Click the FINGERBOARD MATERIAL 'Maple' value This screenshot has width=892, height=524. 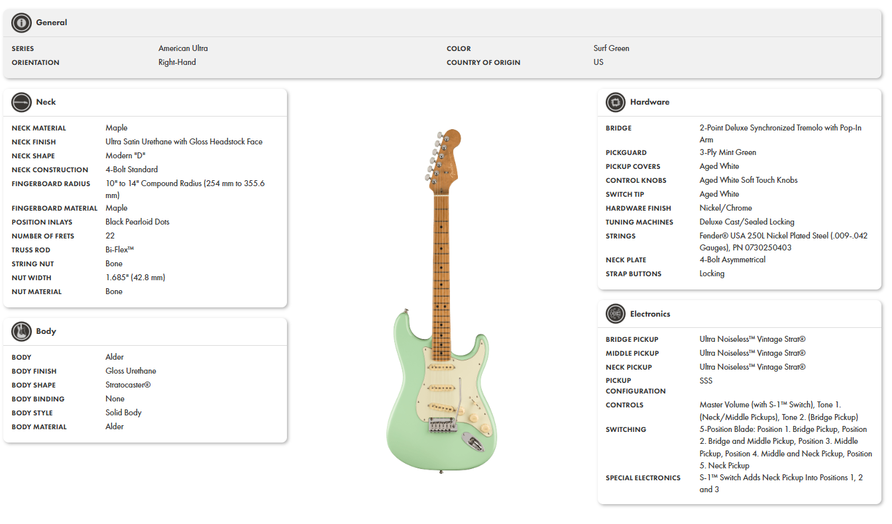click(x=117, y=208)
